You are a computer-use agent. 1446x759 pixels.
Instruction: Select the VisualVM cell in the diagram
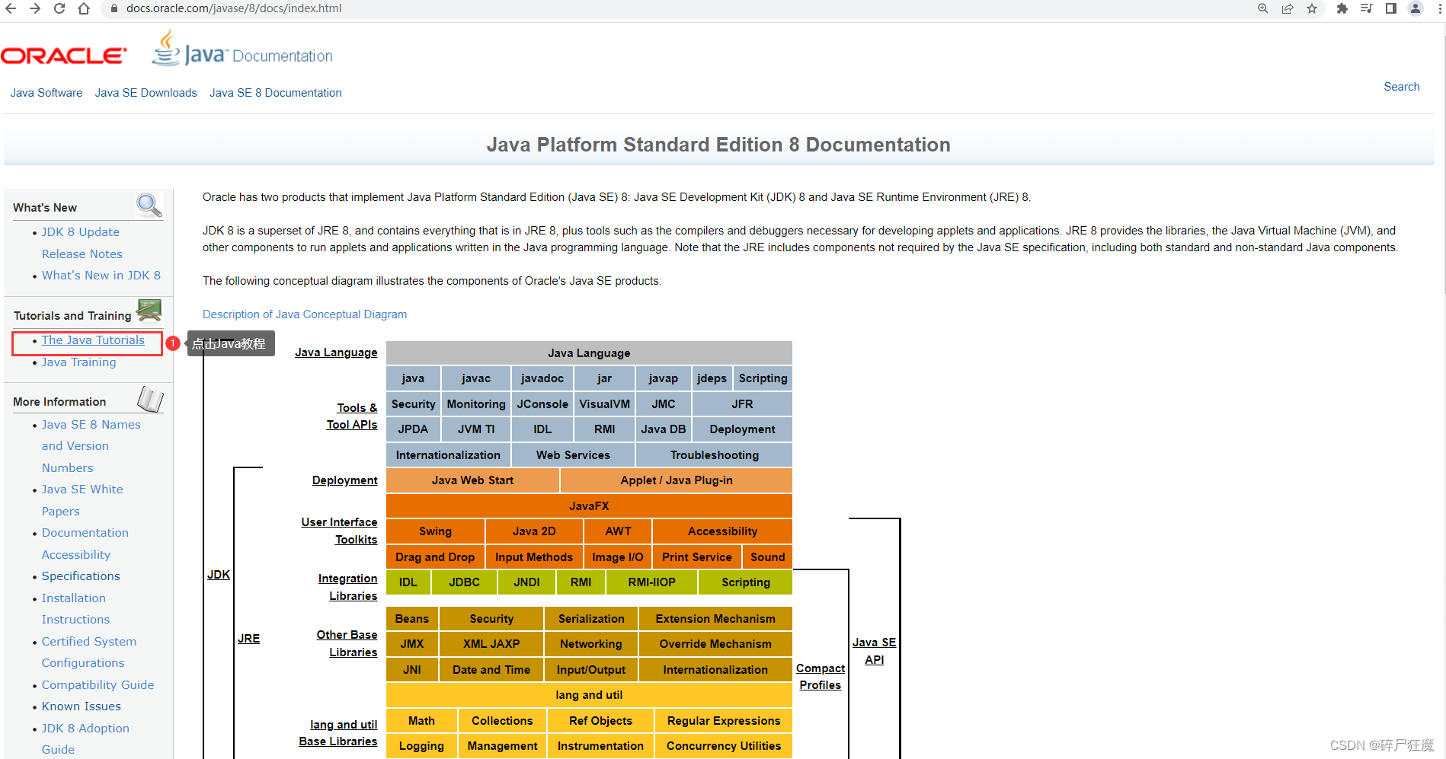tap(605, 404)
